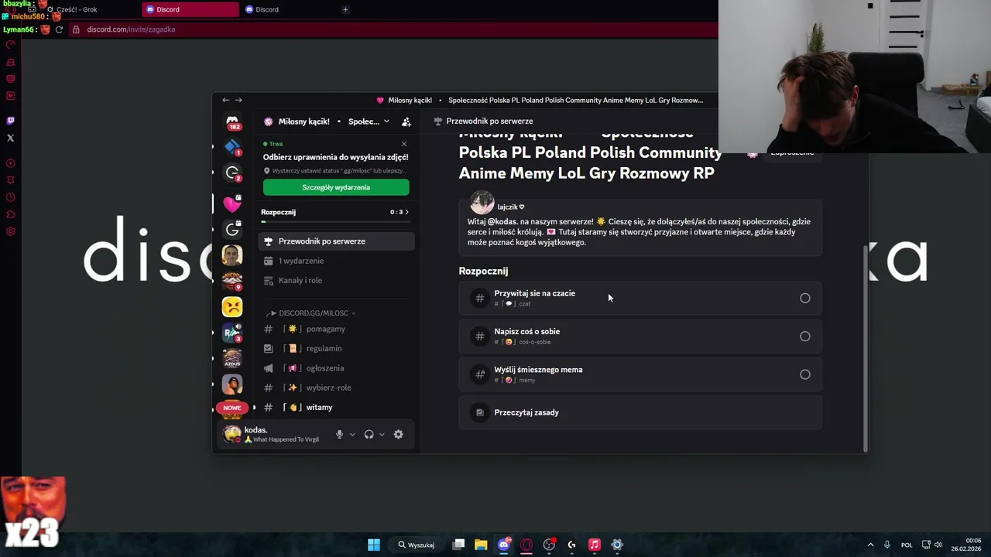
Task: Open the witamy channel
Action: (x=336, y=407)
